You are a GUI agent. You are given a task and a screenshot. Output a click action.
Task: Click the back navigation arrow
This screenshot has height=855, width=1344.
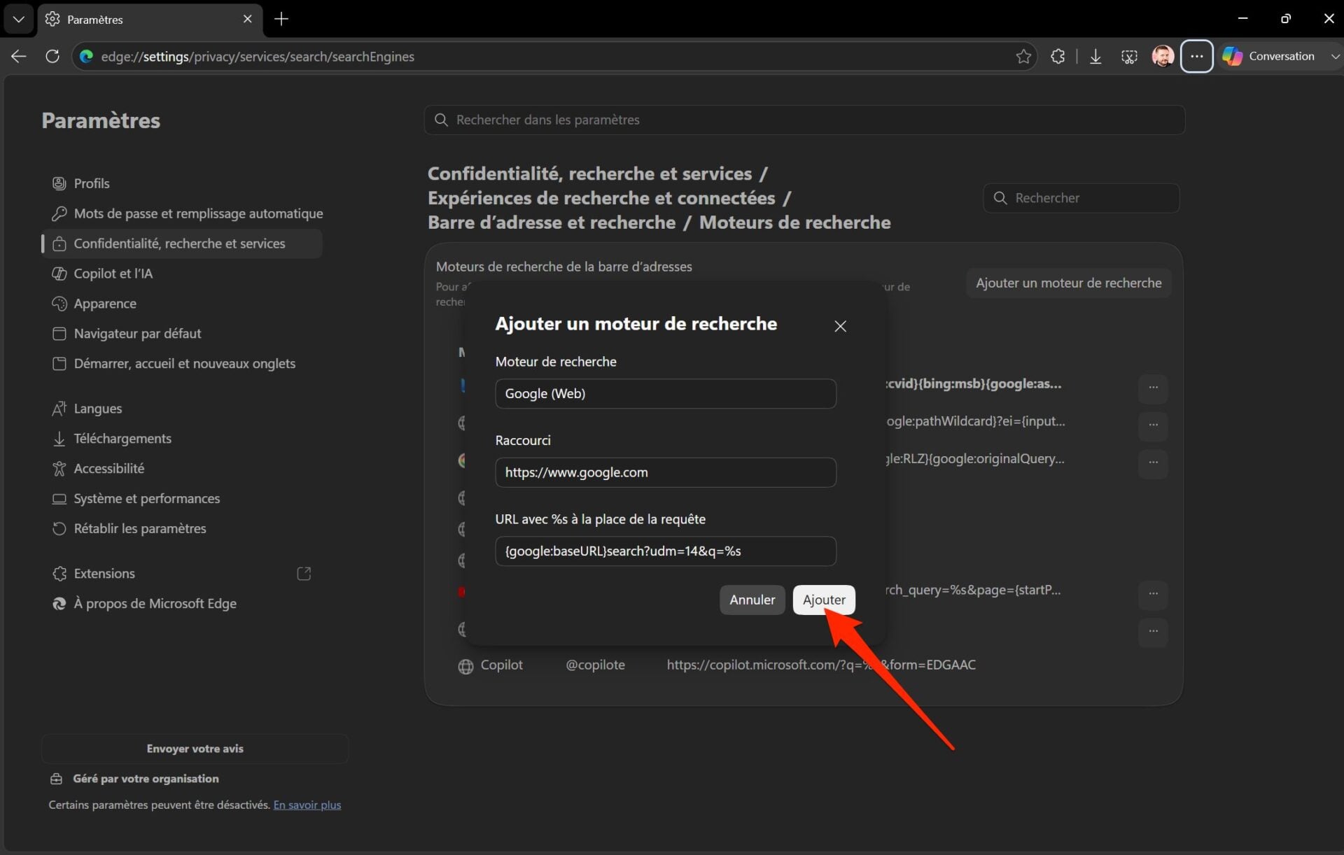pos(19,56)
